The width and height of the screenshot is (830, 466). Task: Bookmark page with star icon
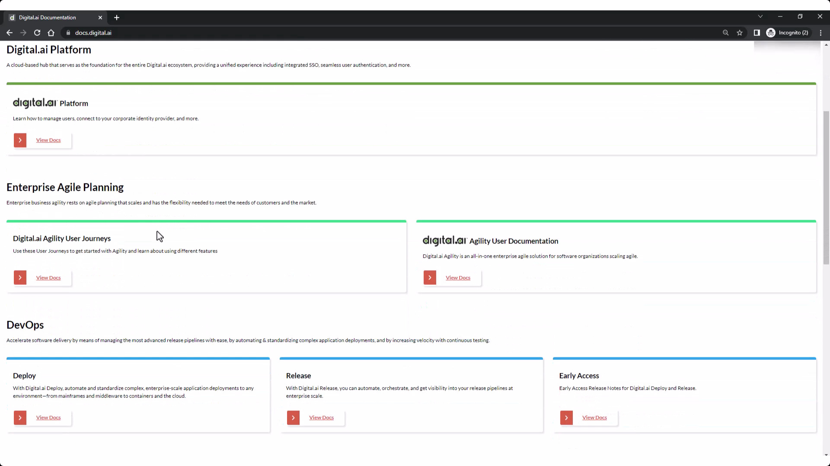click(x=740, y=33)
